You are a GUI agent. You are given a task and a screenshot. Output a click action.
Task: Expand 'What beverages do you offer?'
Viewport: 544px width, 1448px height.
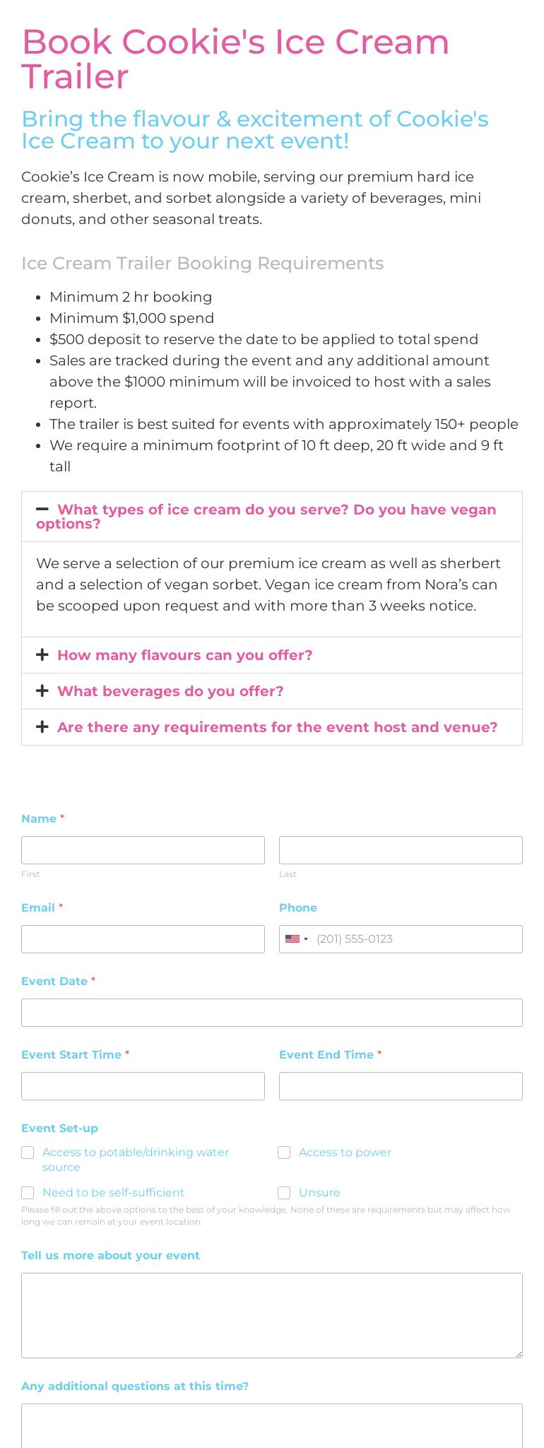(x=170, y=691)
